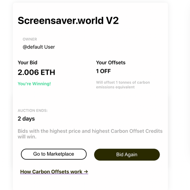This screenshot has width=190, height=190.
Task: Click the arrow icon after Offsets work
Action: [x=86, y=172]
